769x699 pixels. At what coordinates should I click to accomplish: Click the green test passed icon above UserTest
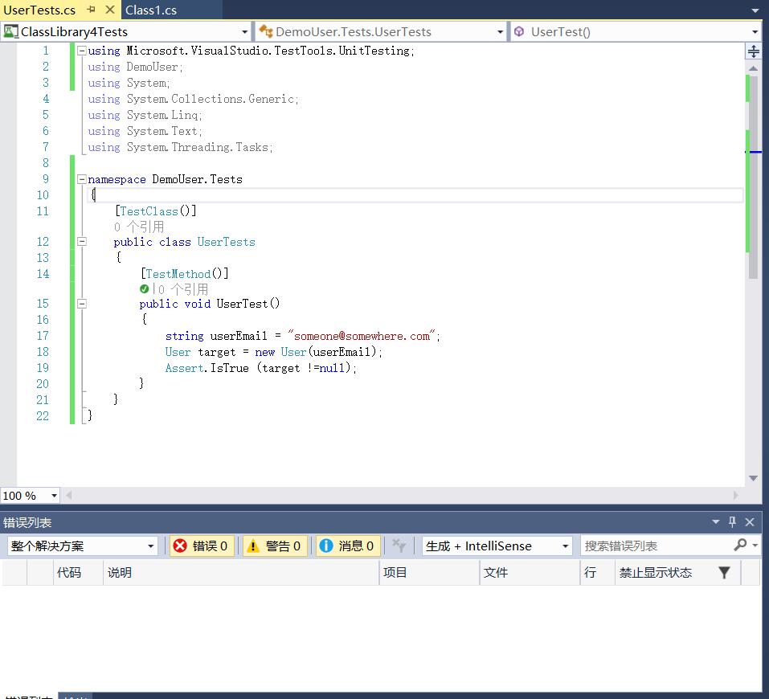coord(145,289)
